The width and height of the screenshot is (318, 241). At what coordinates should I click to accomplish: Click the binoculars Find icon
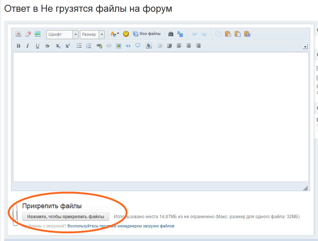[171, 34]
